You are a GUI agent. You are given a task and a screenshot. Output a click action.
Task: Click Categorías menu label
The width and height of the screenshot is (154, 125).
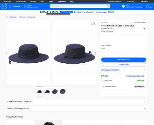pos(16,6)
